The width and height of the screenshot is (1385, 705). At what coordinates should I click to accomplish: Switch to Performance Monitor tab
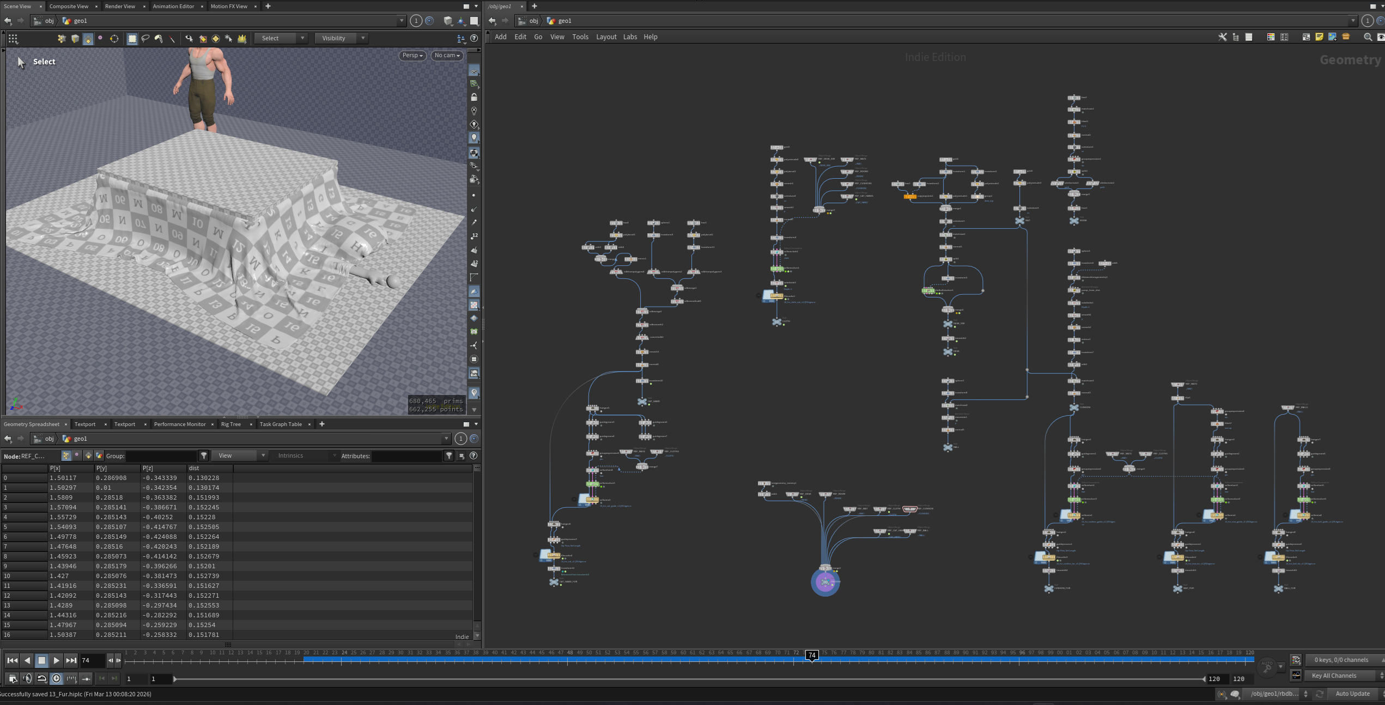click(x=180, y=424)
